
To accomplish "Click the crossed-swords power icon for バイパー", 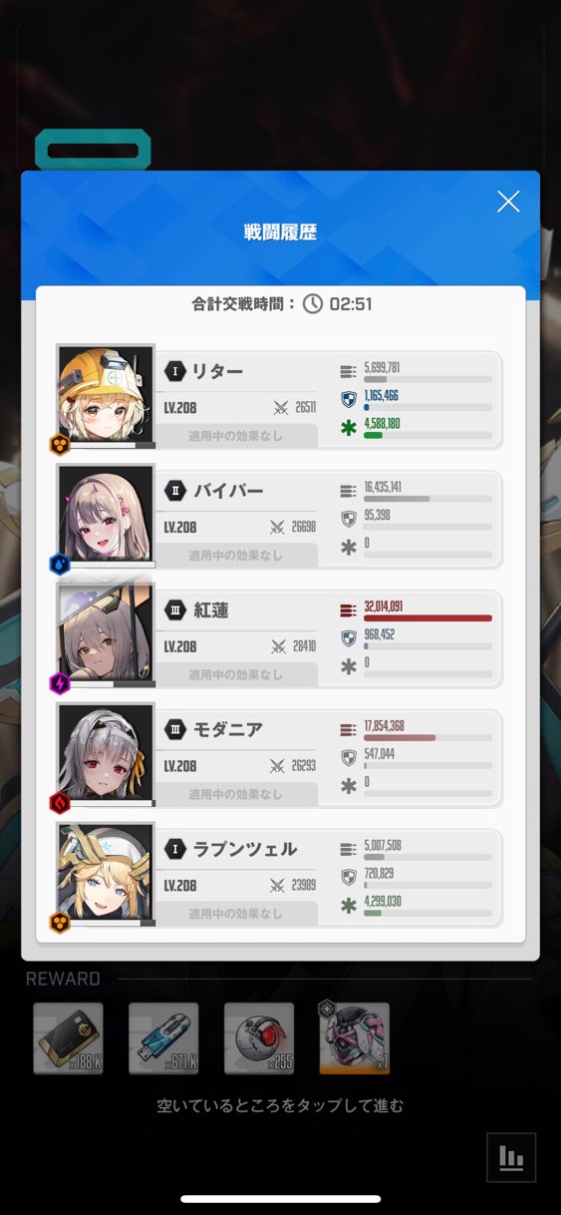I will [x=278, y=527].
